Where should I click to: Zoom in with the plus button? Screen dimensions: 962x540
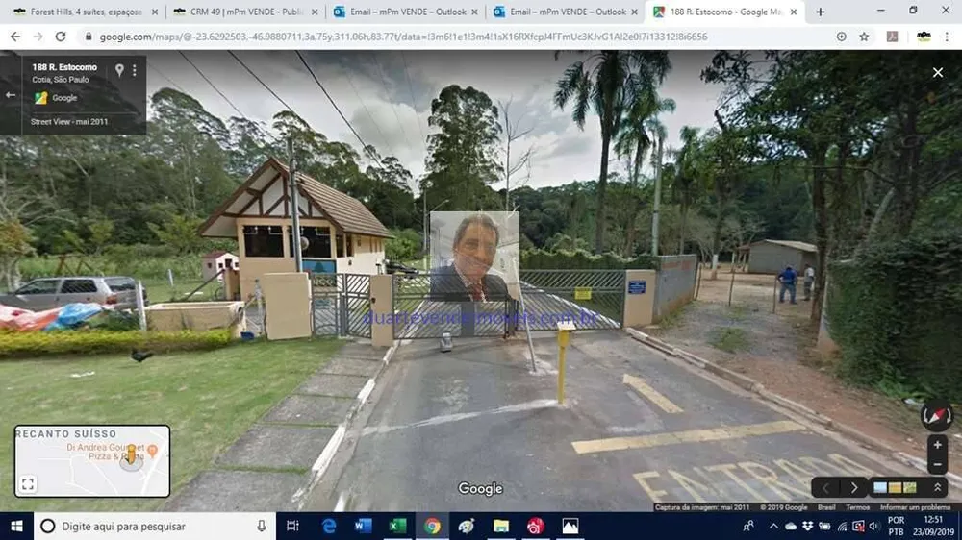pyautogui.click(x=937, y=445)
